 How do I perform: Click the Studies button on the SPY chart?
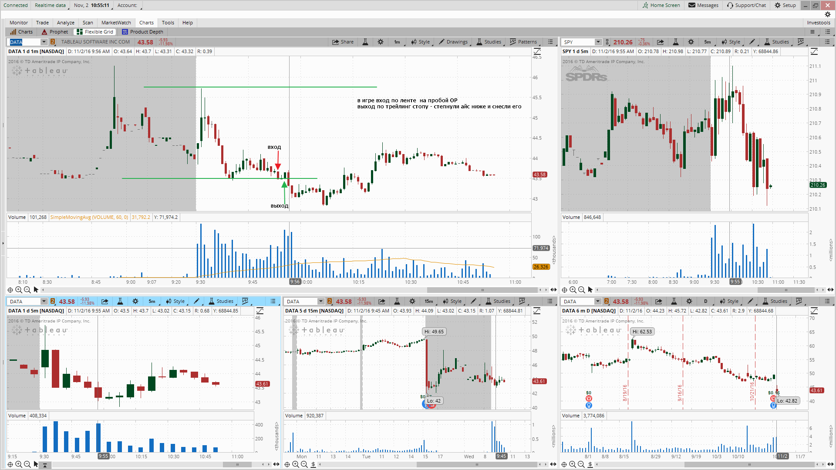pyautogui.click(x=776, y=42)
